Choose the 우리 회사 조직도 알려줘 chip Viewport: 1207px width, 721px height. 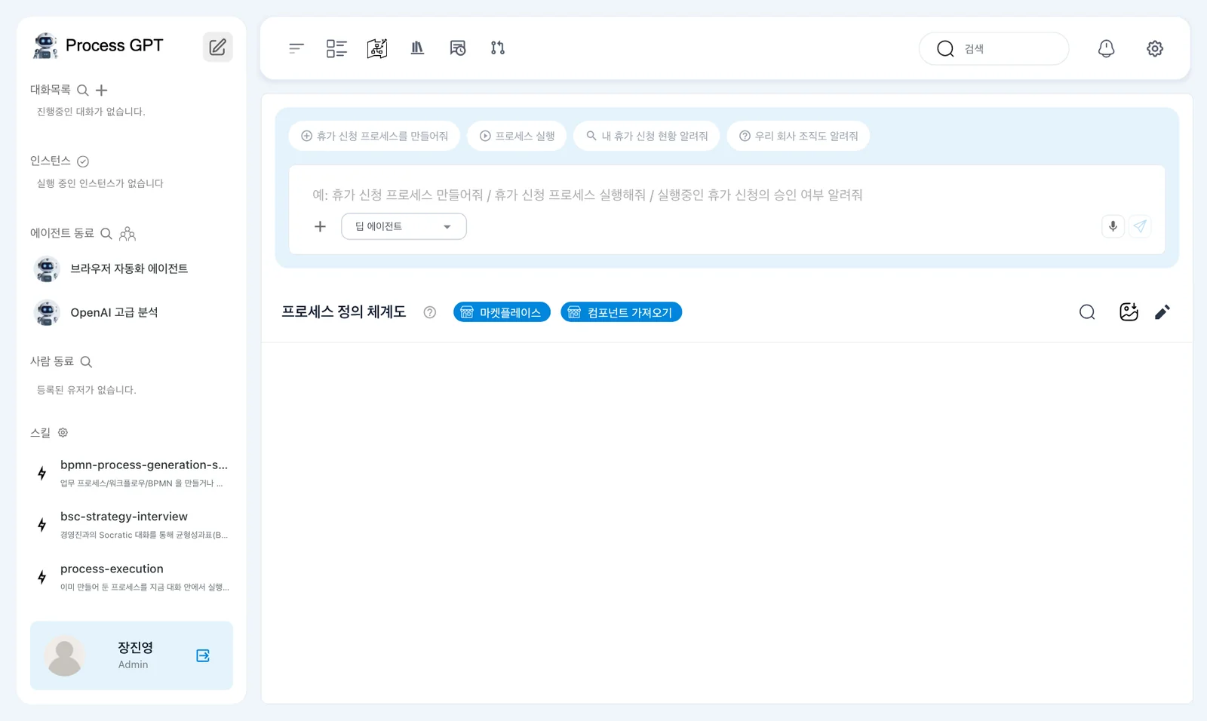[798, 136]
